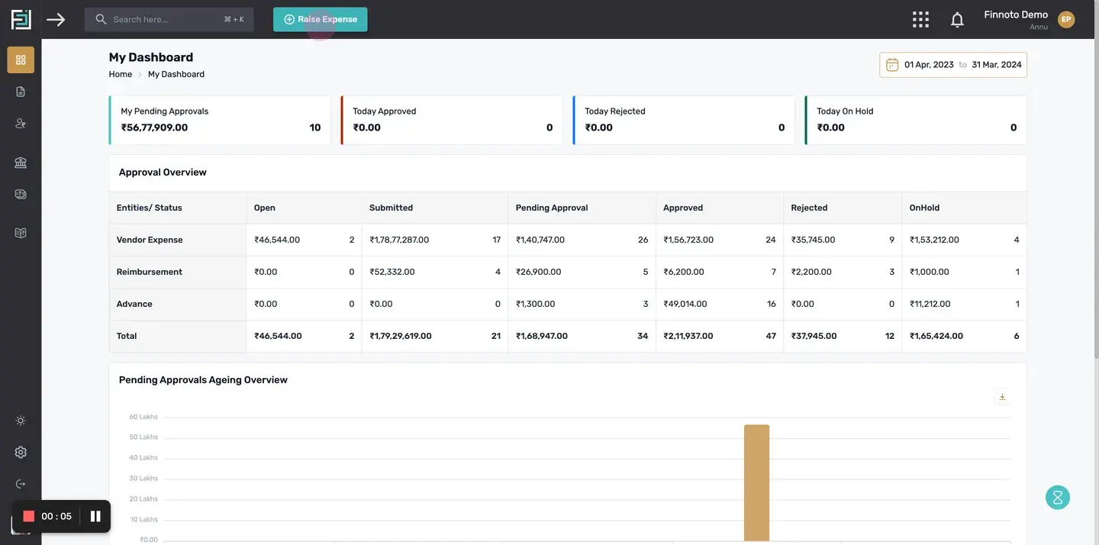This screenshot has height=545, width=1099.
Task: Open the book sidebar icon
Action: tap(21, 233)
